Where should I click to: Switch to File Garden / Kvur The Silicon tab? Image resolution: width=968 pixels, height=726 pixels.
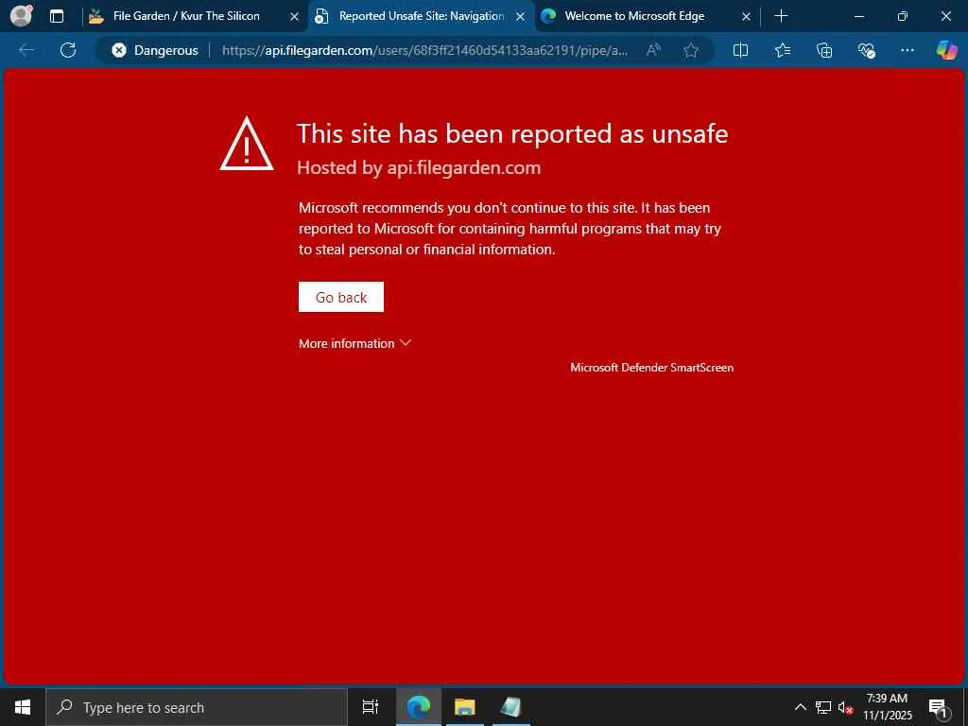(186, 16)
